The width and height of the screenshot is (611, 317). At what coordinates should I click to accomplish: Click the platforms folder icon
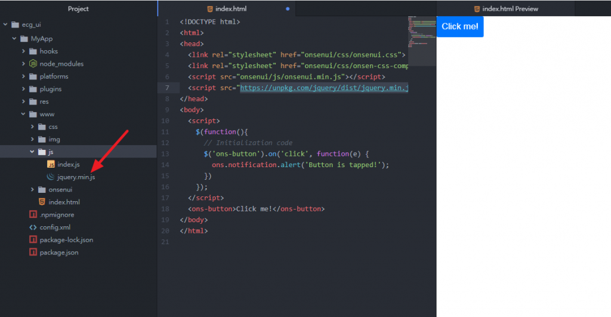(x=33, y=76)
